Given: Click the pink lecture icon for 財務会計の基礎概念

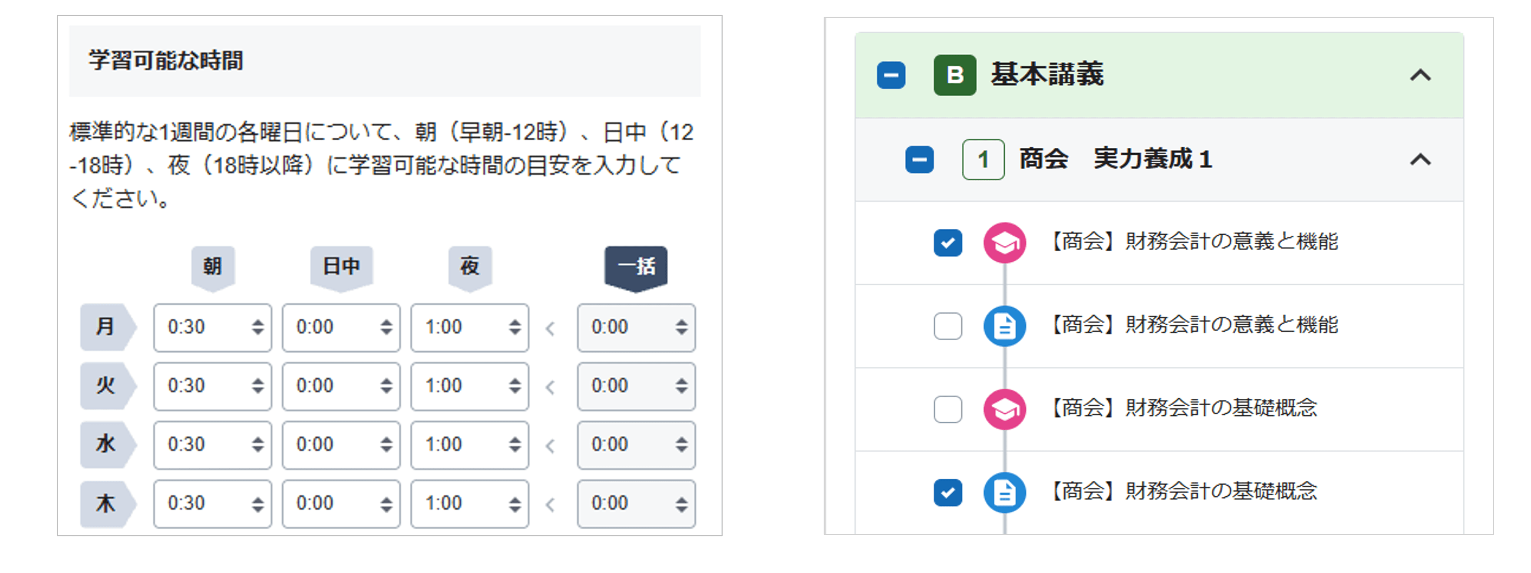Looking at the screenshot, I should pyautogui.click(x=1004, y=409).
